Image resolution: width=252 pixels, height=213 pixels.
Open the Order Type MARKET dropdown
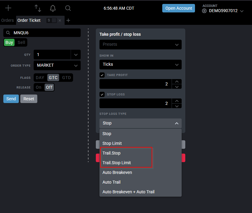pos(57,65)
